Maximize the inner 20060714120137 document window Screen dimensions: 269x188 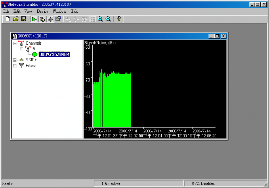(217, 36)
